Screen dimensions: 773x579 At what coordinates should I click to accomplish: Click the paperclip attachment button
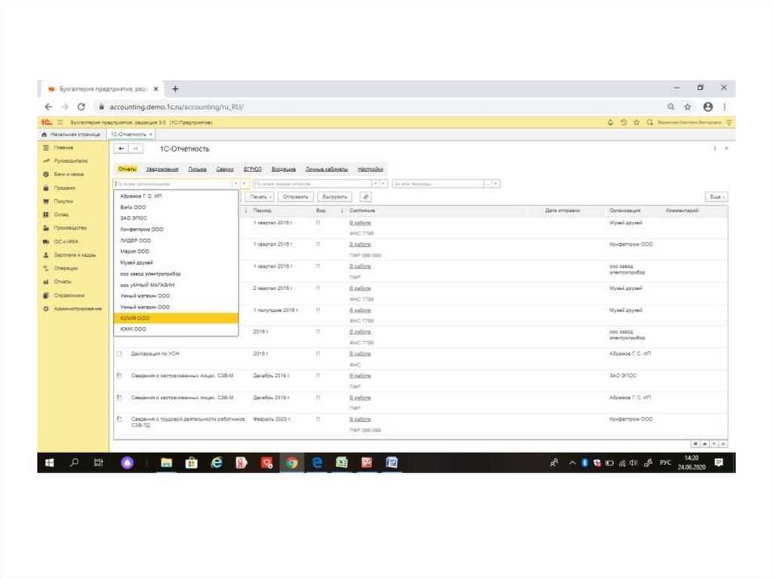(367, 196)
